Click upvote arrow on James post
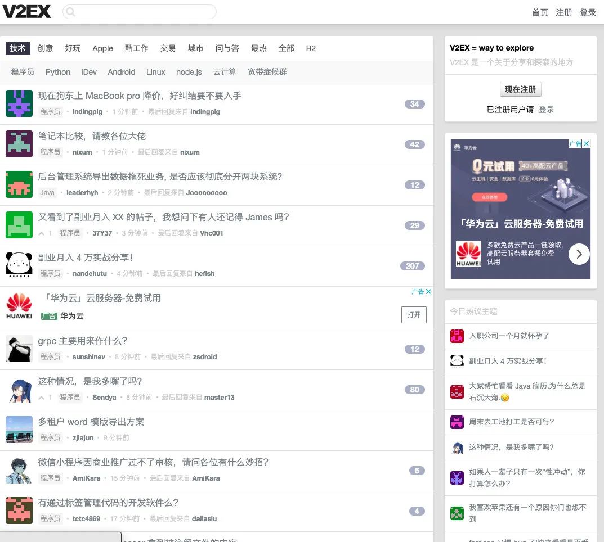 pyautogui.click(x=41, y=233)
